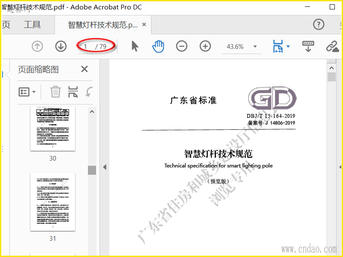The width and height of the screenshot is (343, 257).
Task: Expand the thumbnail options dropdown arrow
Action: (34, 92)
